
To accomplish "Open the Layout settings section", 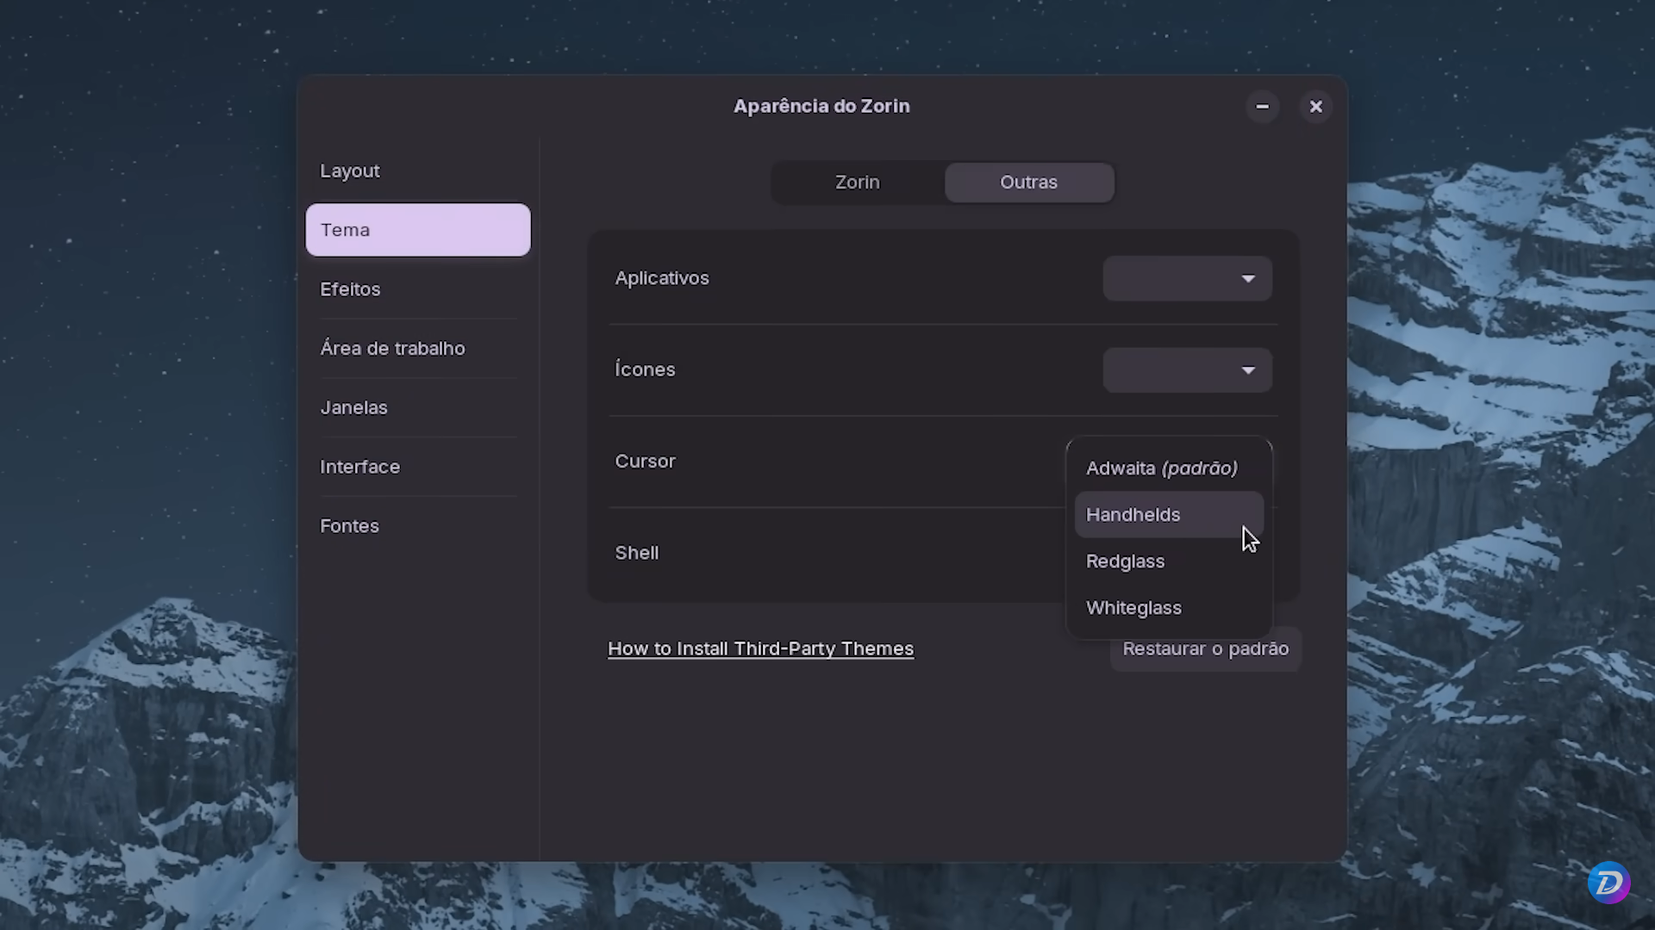I will coord(350,170).
